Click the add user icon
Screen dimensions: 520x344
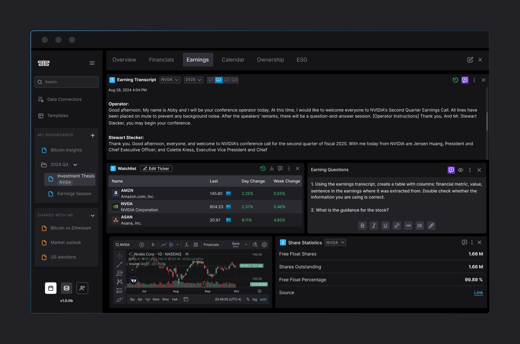[82, 288]
